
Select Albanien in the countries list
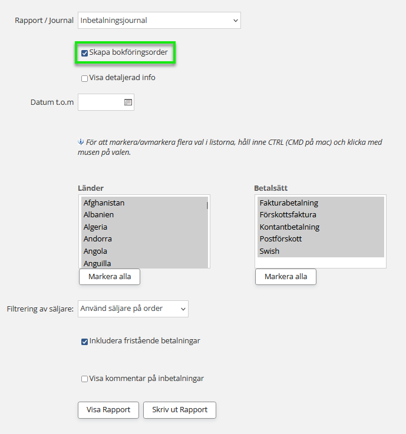(98, 215)
